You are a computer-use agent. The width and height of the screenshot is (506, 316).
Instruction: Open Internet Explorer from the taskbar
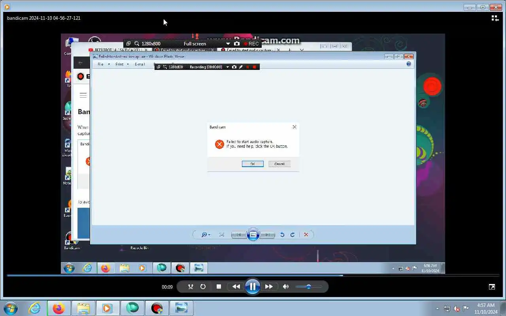pos(35,308)
